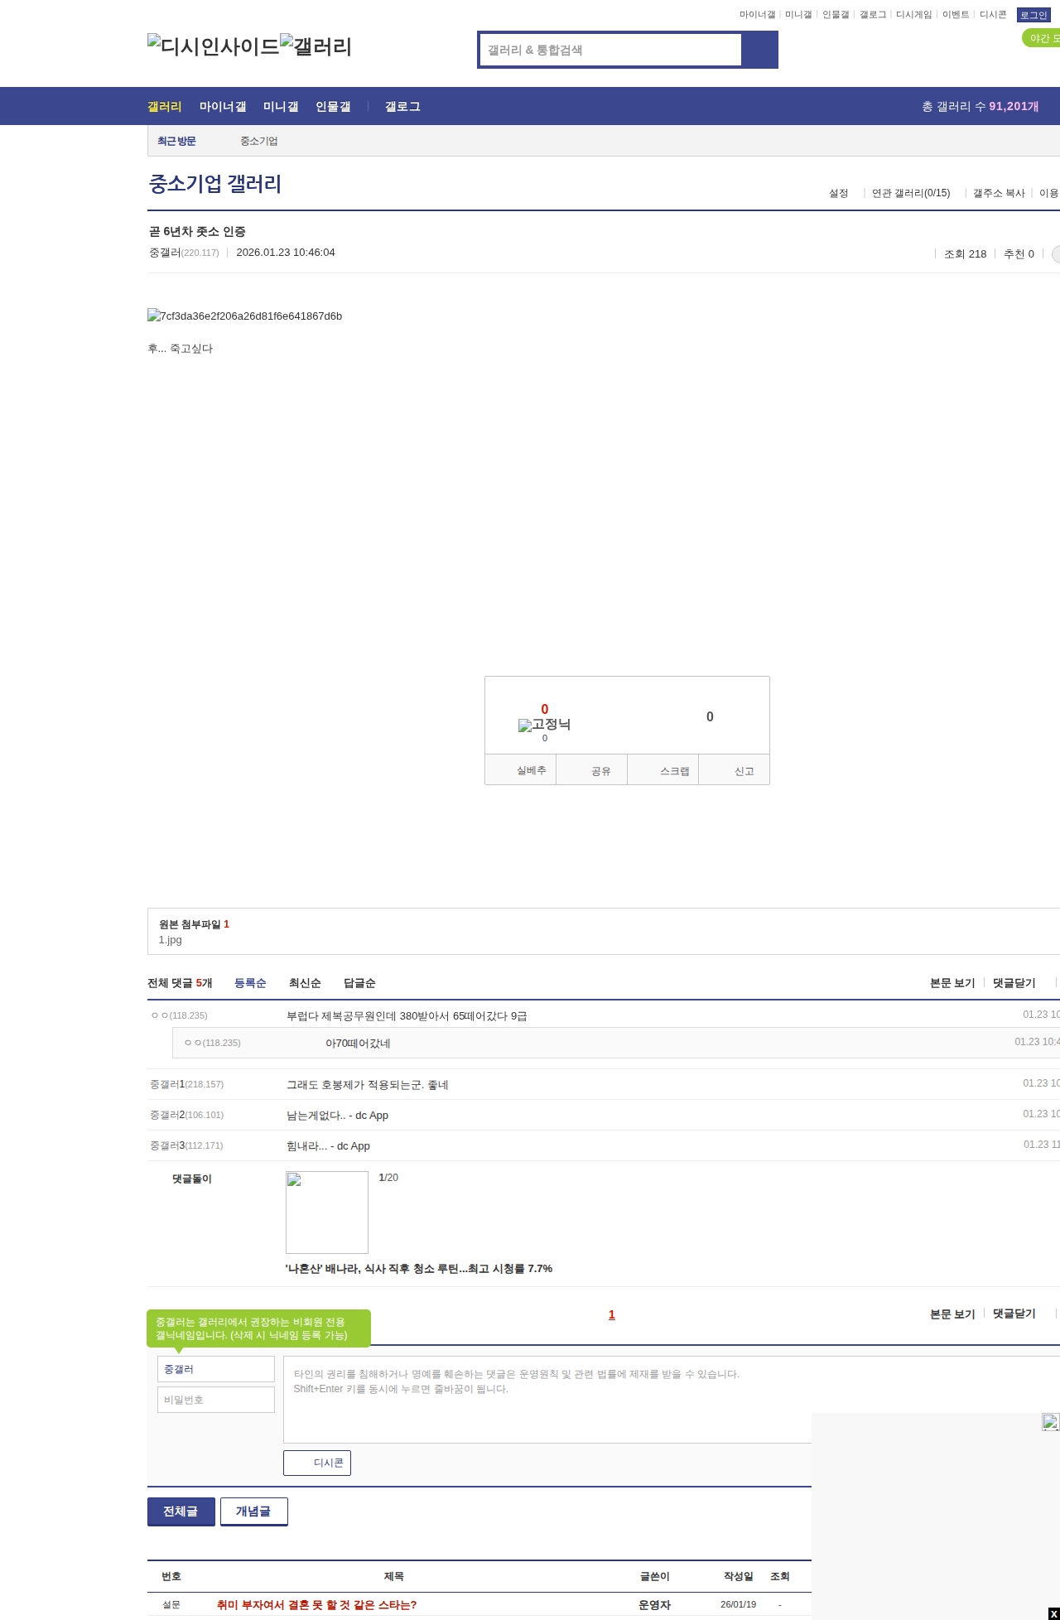
Task: Click the 스크랩 scrap button
Action: point(673,771)
